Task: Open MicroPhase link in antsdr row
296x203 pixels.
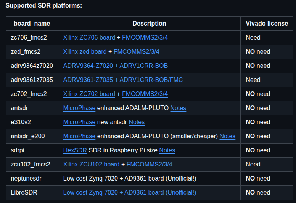Action: (79, 108)
